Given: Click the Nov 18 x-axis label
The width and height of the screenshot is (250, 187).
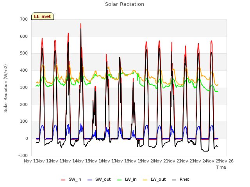Looking at the screenshot, I should point(122,161).
